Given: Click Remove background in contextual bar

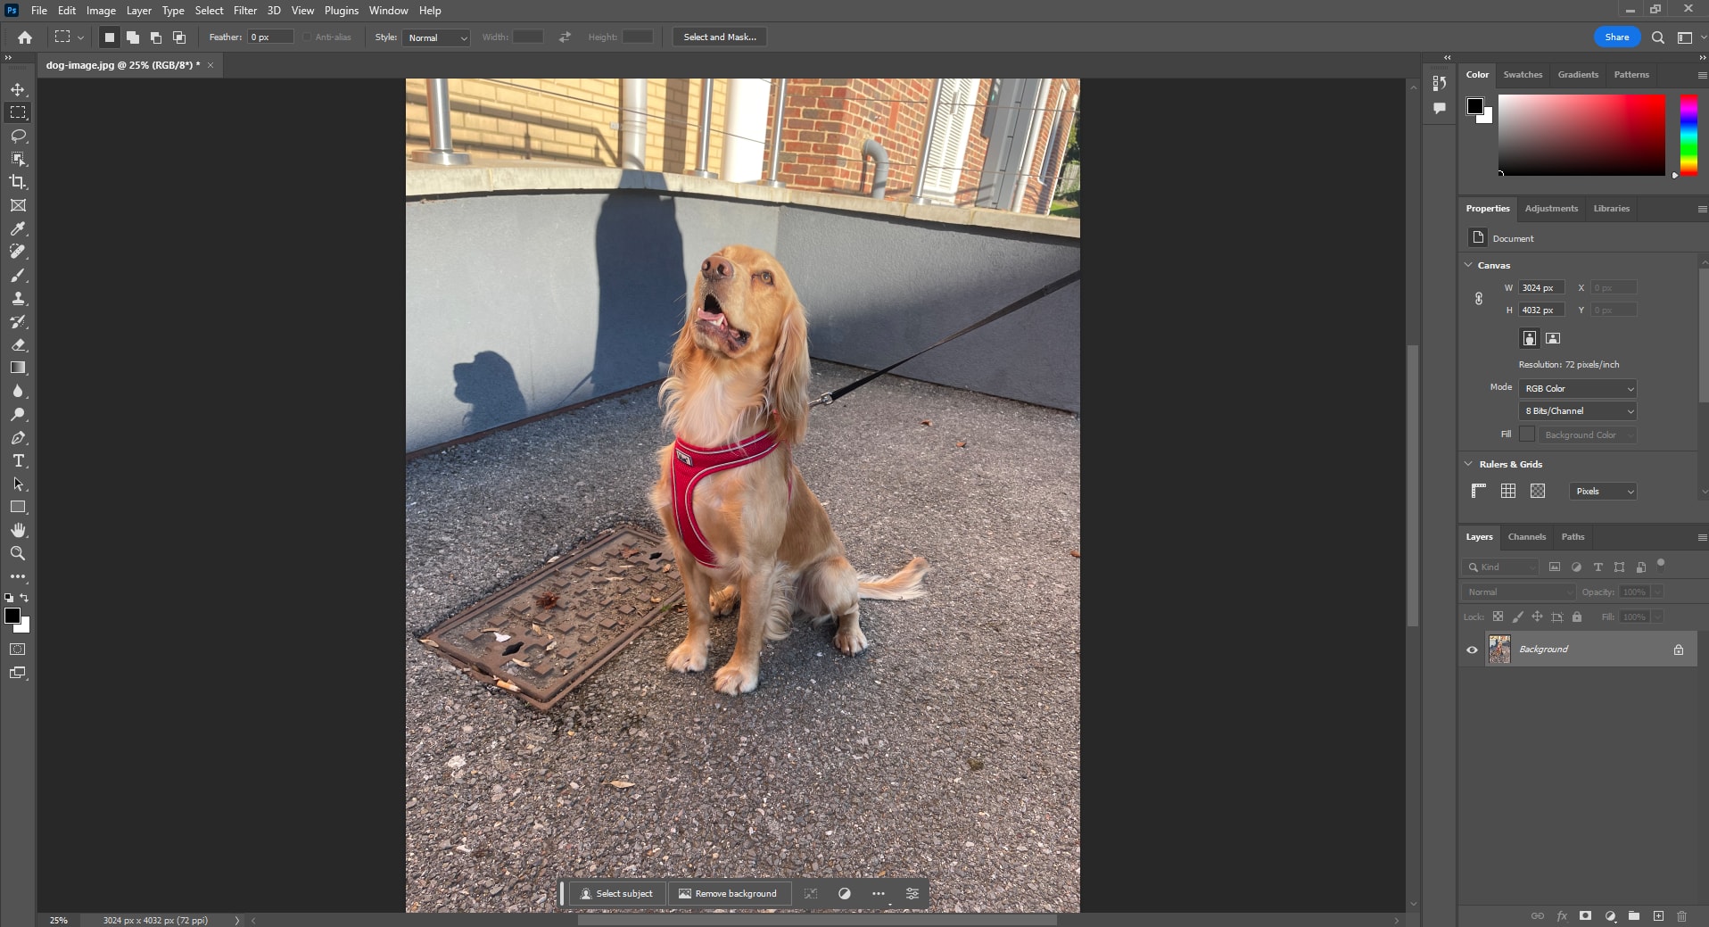Looking at the screenshot, I should [728, 893].
